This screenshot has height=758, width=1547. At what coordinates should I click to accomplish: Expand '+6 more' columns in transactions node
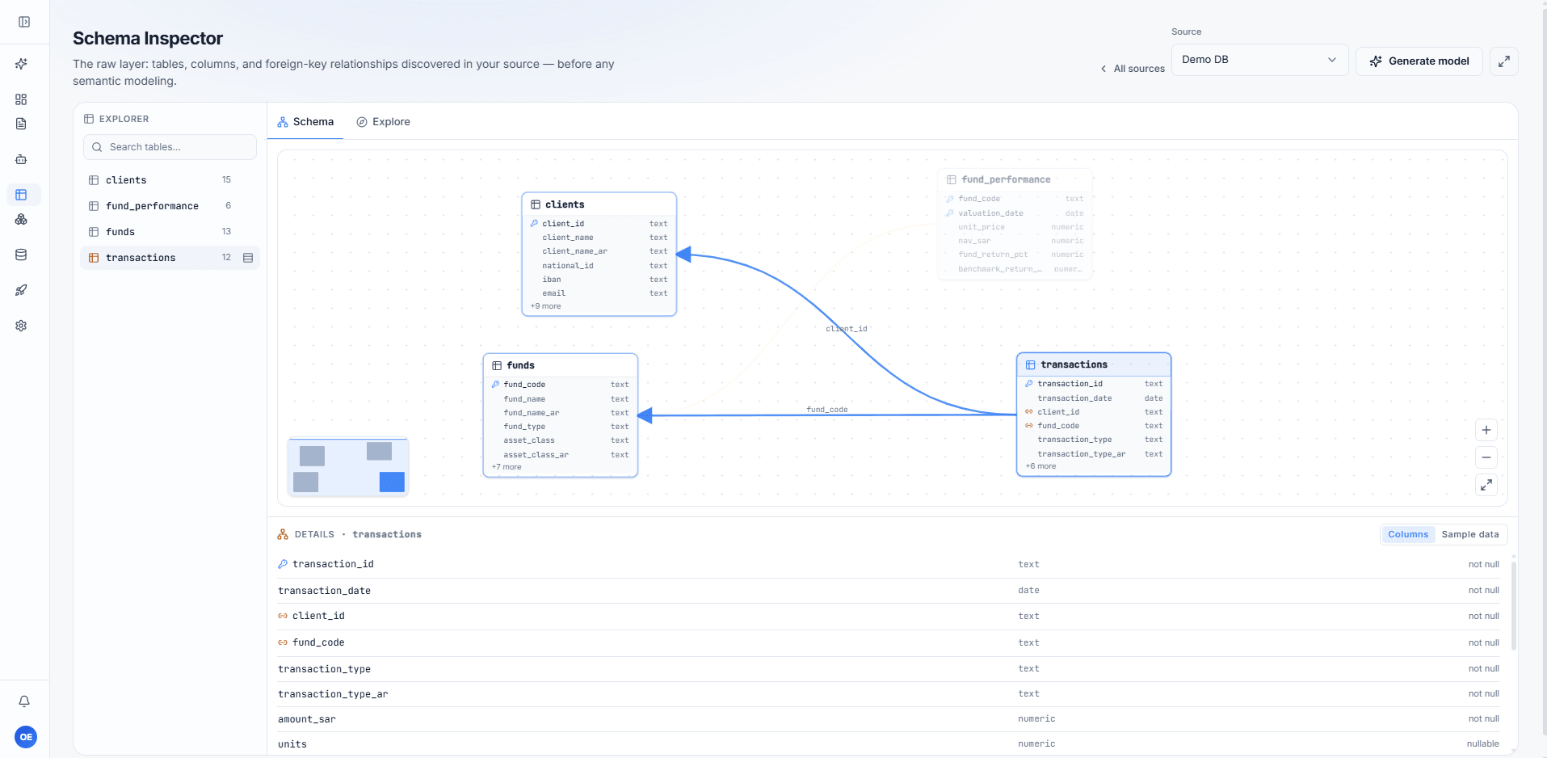point(1040,466)
